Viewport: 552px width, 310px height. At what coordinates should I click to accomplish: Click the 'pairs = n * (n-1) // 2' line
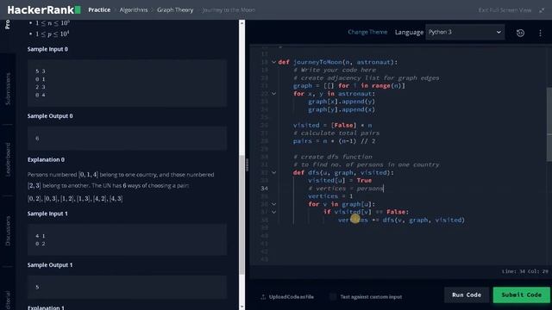coord(334,141)
